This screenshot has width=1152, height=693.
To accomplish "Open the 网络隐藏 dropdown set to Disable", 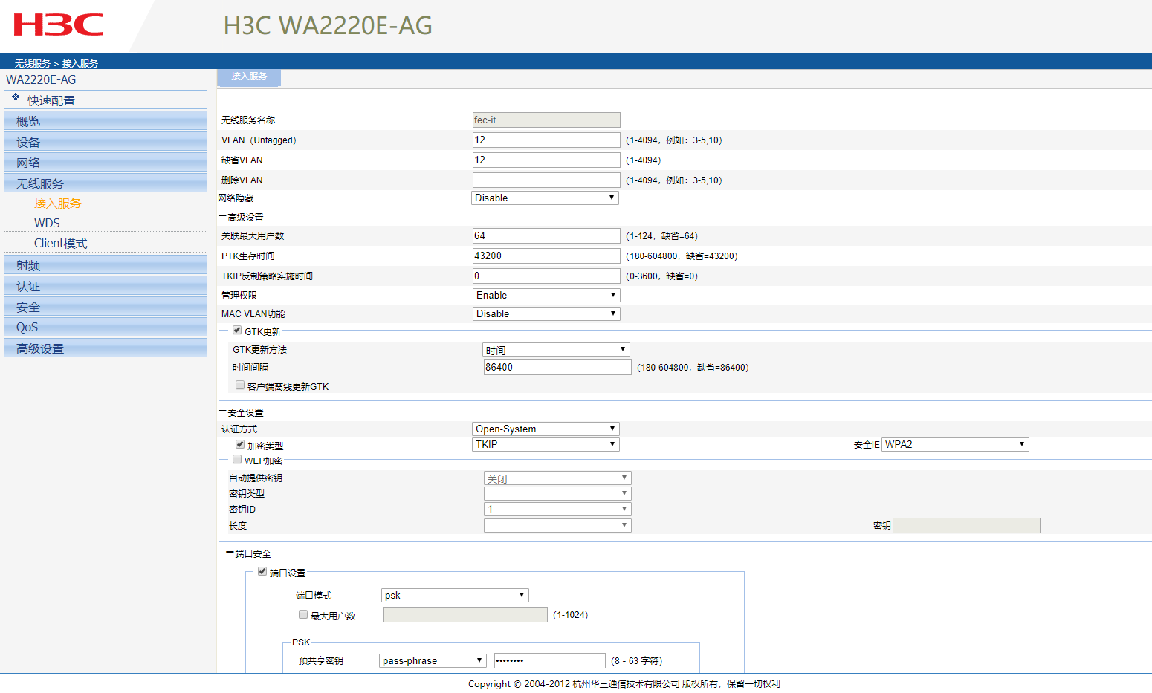I will 546,198.
